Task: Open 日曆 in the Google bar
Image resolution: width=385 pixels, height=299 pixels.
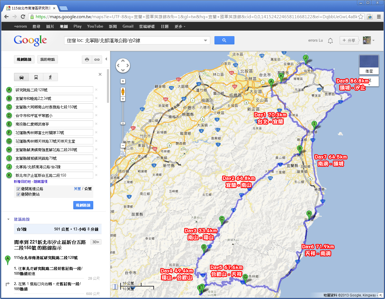Action: 165,26
